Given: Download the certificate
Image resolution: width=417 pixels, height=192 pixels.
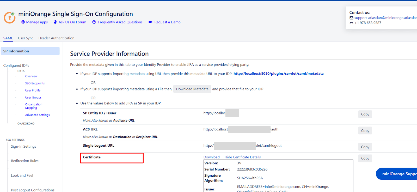Looking at the screenshot, I should [x=211, y=157].
